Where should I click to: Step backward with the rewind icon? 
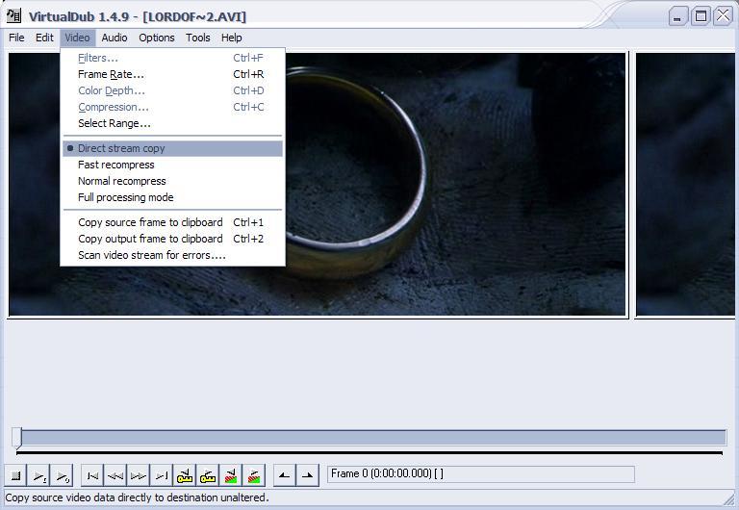pos(115,475)
